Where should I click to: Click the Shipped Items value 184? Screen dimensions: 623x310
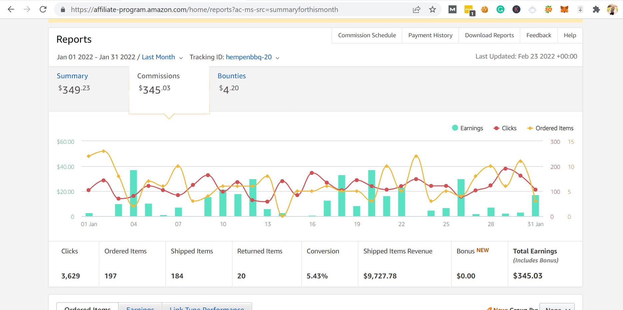click(x=177, y=276)
